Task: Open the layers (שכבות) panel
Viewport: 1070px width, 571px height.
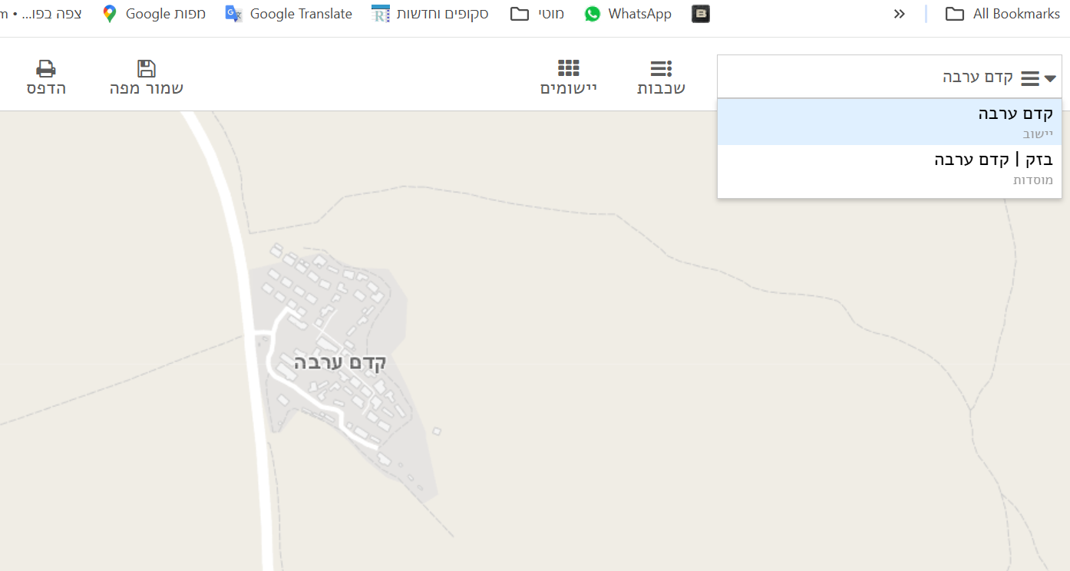Action: tap(661, 69)
